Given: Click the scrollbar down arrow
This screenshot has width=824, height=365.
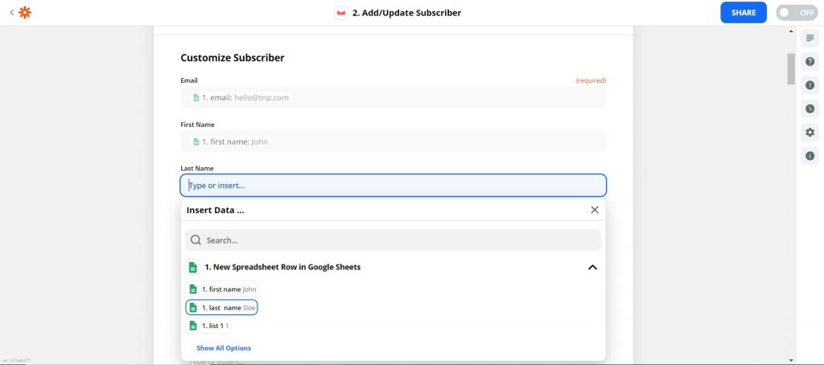Looking at the screenshot, I should pyautogui.click(x=791, y=360).
